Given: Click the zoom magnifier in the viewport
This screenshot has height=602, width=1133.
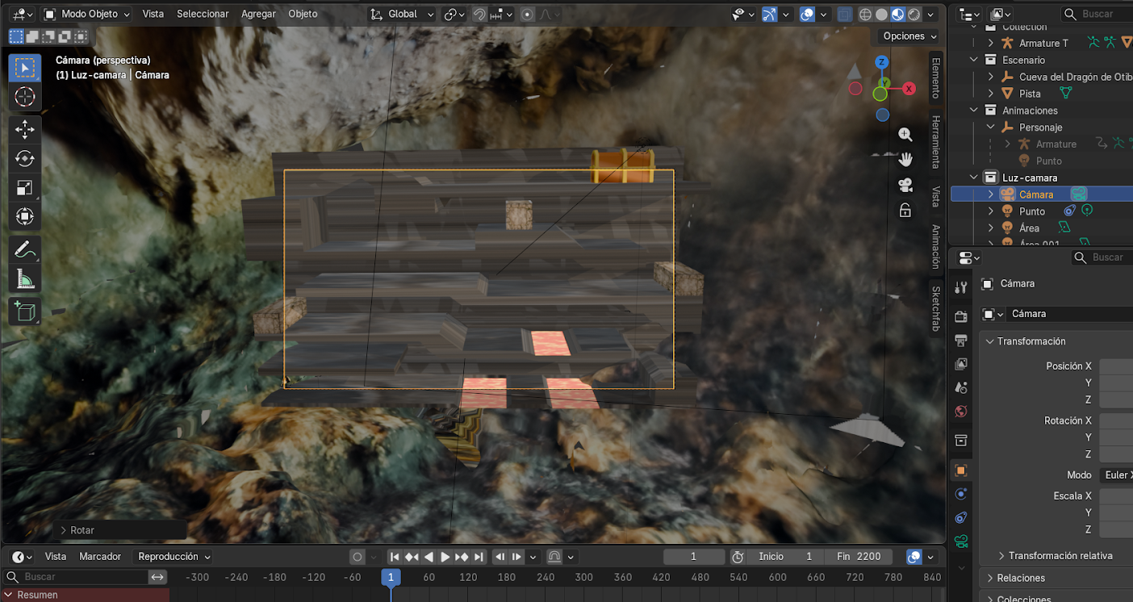Looking at the screenshot, I should tap(905, 135).
